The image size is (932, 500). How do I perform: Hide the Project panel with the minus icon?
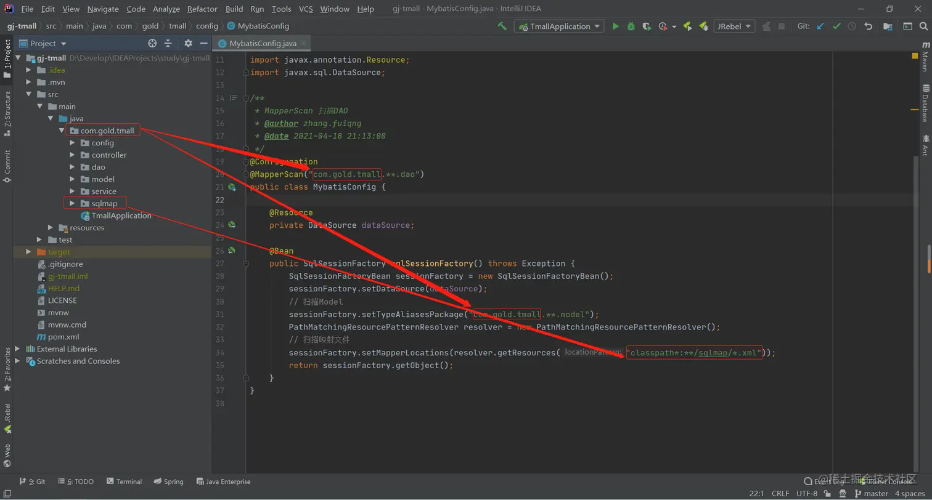click(x=203, y=43)
